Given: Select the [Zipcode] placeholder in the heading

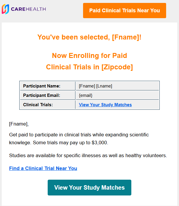Looking at the screenshot, I should (x=117, y=67).
